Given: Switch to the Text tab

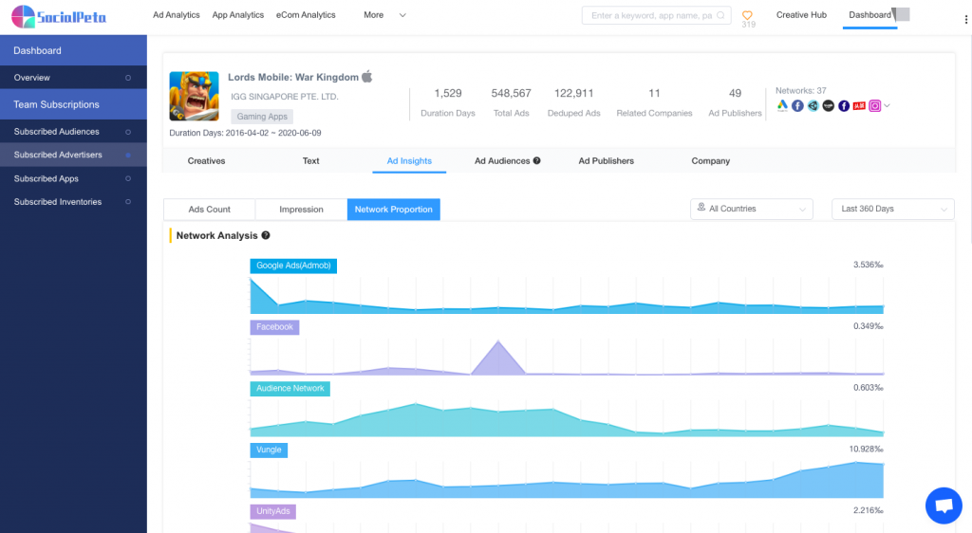Looking at the screenshot, I should pos(310,161).
